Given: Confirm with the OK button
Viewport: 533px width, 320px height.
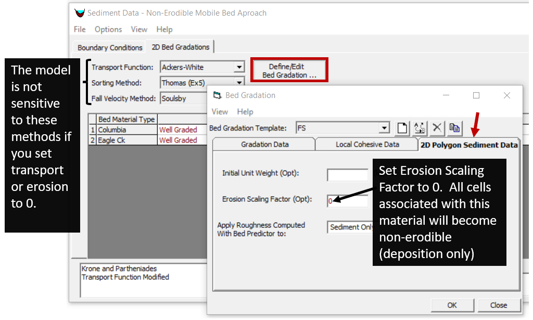Looking at the screenshot, I should 452,305.
